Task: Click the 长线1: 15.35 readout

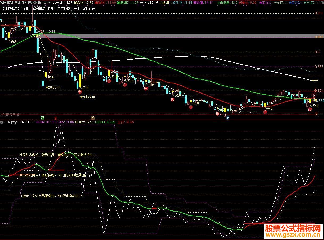Action: (149, 3)
